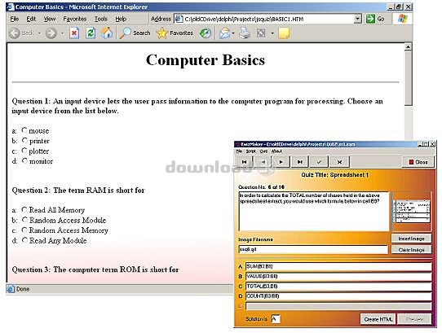Click the X cancel button in KwizMaker toolbar
The image size is (442, 333).
point(339,162)
